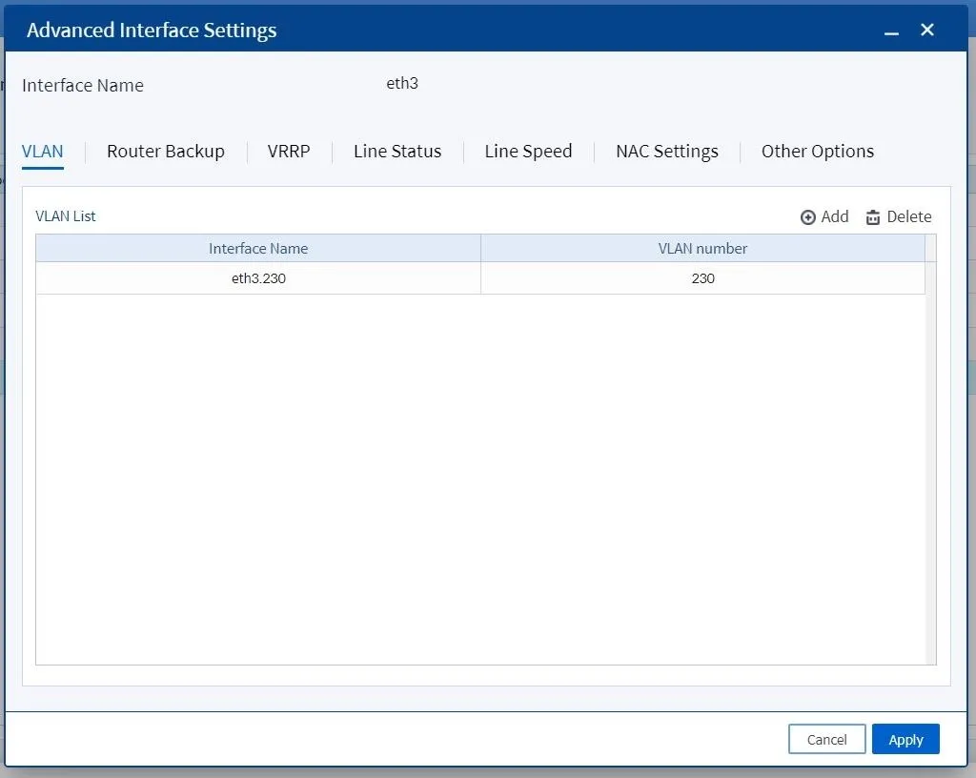Open the VRRP tab
The image size is (976, 778).
pyautogui.click(x=289, y=152)
